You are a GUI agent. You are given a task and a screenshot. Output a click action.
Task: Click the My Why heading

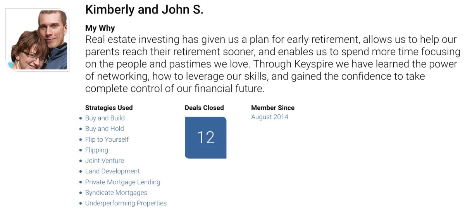point(100,28)
